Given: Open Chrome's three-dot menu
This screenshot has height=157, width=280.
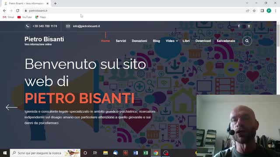Looking at the screenshot, I should point(276,10).
